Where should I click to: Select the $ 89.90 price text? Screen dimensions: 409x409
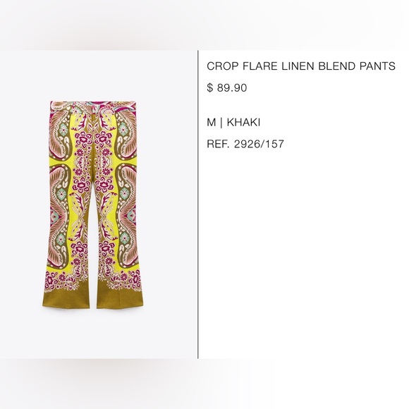226,87
